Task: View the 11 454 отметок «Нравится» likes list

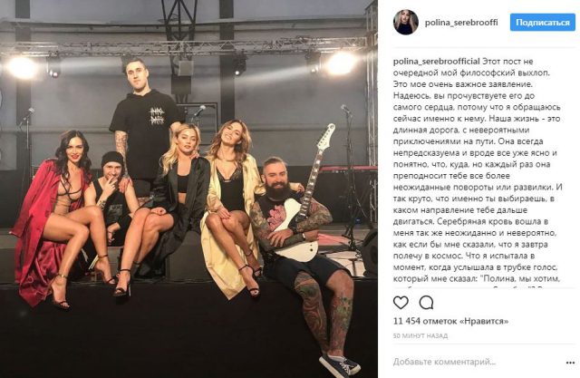Action: (450, 321)
